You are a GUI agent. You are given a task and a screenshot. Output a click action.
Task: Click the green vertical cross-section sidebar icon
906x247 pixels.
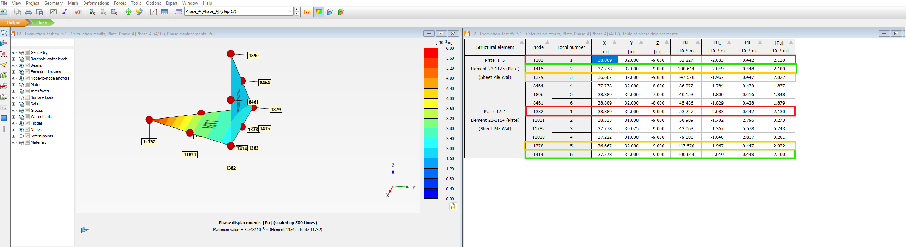pyautogui.click(x=4, y=75)
